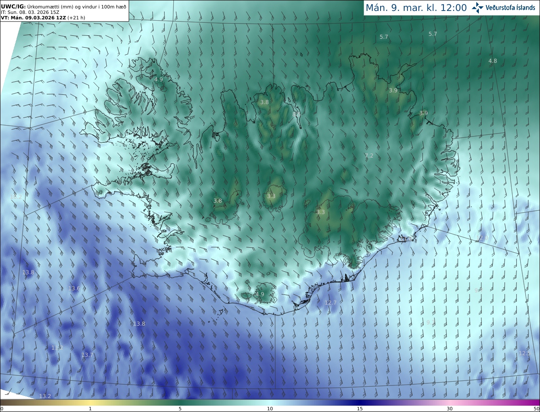Select the "Mán. 9. mar. kl. 12:00" date heading
Viewport: 540px width, 412px height.
[416, 8]
